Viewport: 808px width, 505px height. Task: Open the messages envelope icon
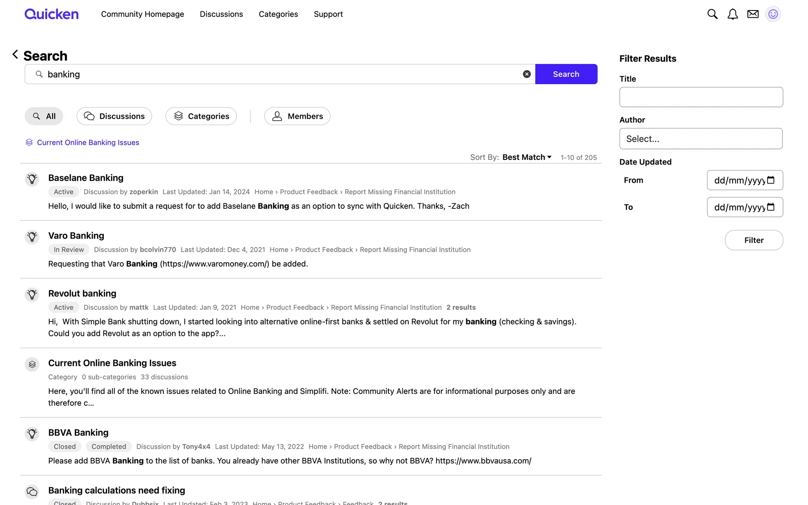[x=752, y=14]
